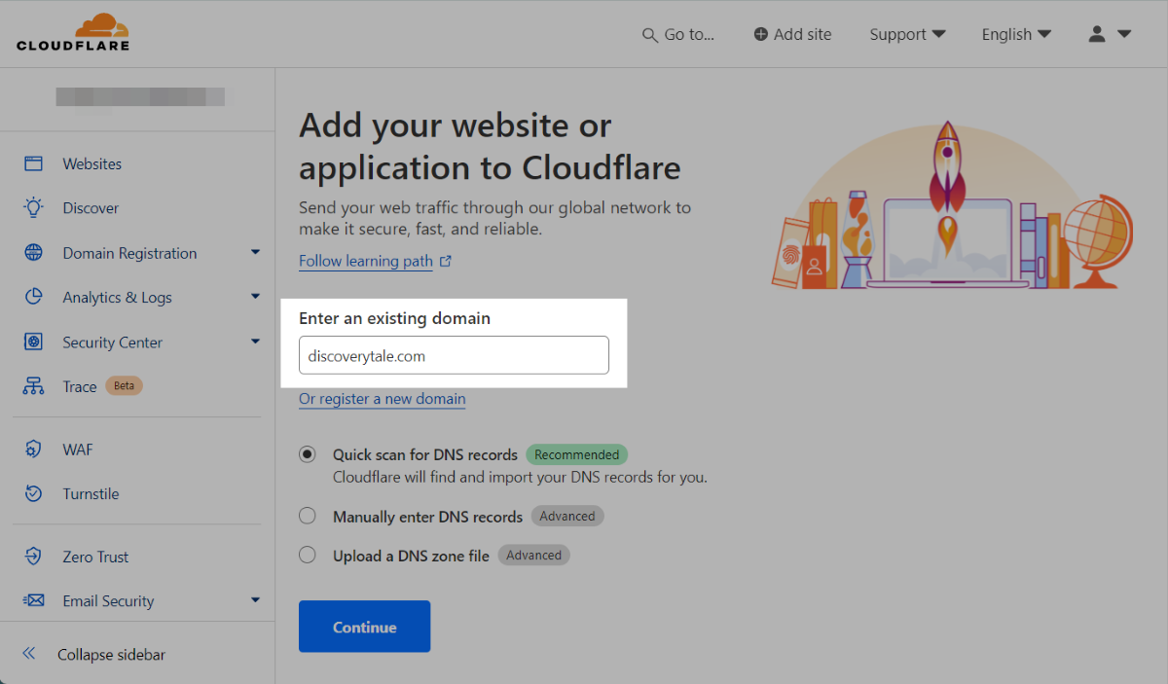The width and height of the screenshot is (1168, 684).
Task: Click text Cloudflare will find and import your DNS records
Action: [520, 478]
